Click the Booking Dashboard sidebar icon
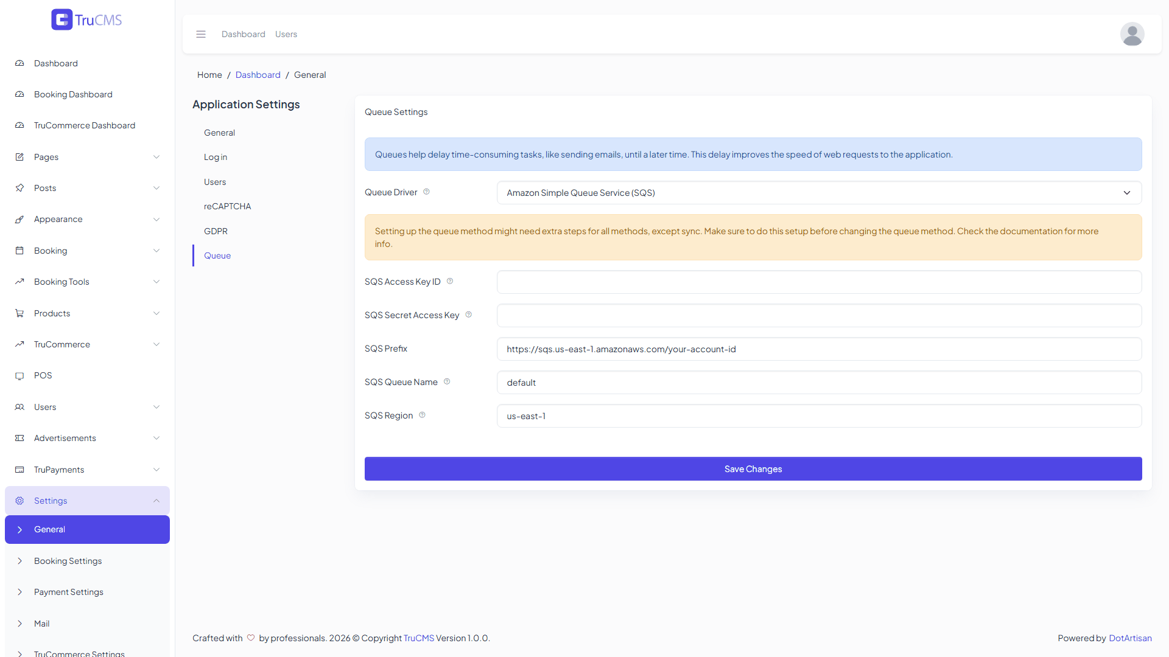The height and width of the screenshot is (657, 1169). click(19, 94)
